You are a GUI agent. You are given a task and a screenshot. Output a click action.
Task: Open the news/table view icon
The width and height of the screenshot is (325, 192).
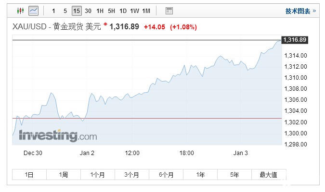point(169,11)
